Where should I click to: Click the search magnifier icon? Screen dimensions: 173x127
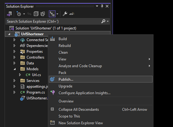[x=103, y=21]
